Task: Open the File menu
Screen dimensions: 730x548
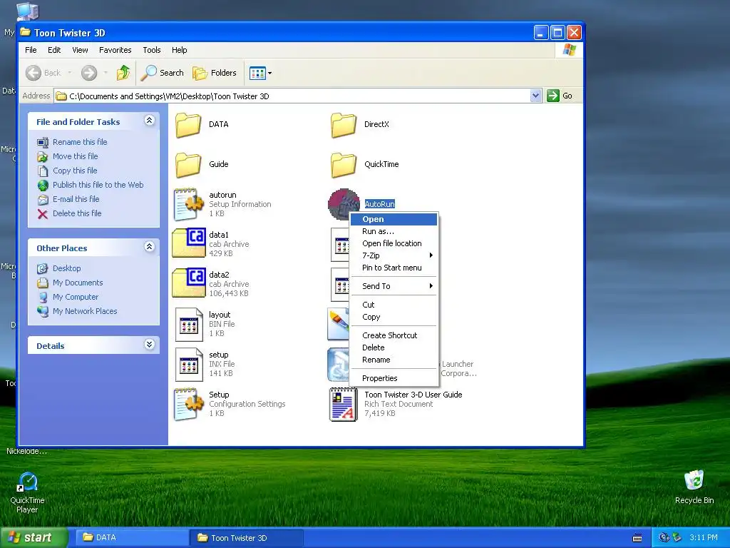Action: [x=31, y=50]
